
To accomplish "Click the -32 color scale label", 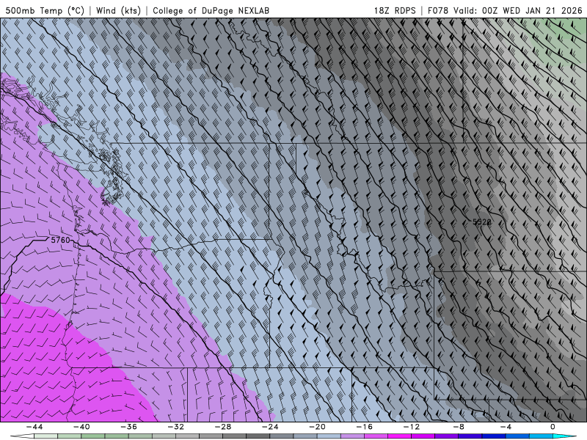I will [176, 427].
